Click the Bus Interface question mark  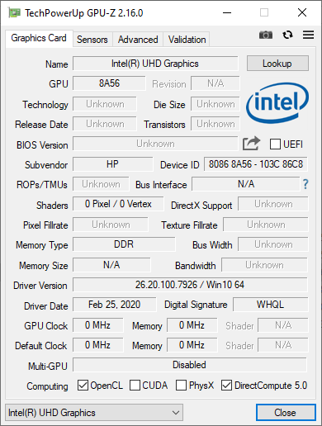coord(305,184)
